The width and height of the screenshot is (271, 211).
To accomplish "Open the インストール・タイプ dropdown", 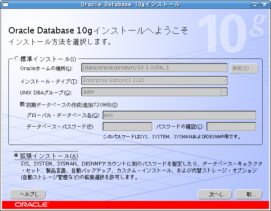I will point(154,81).
